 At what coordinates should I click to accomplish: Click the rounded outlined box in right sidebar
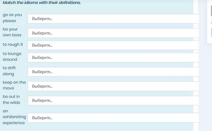pos(211,11)
